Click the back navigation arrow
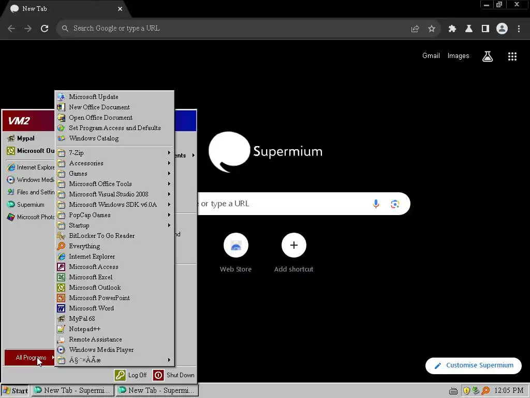530x398 pixels. point(11,29)
